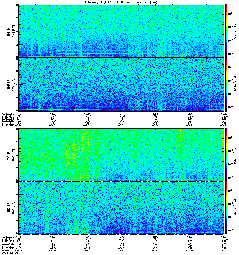
Task: Click the 0600 time tick label
Action: (x=18, y=251)
